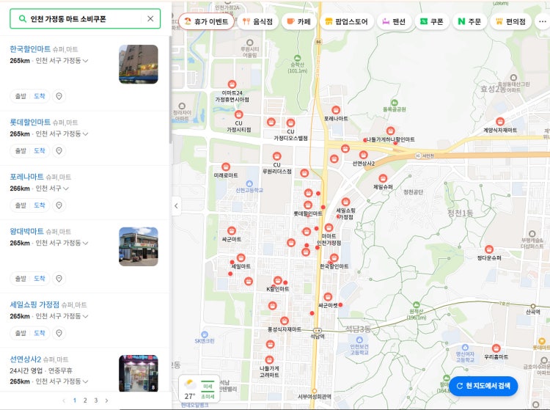
Task: Set 세일쇼핑 가정점 as 도착 point
Action: point(40,333)
